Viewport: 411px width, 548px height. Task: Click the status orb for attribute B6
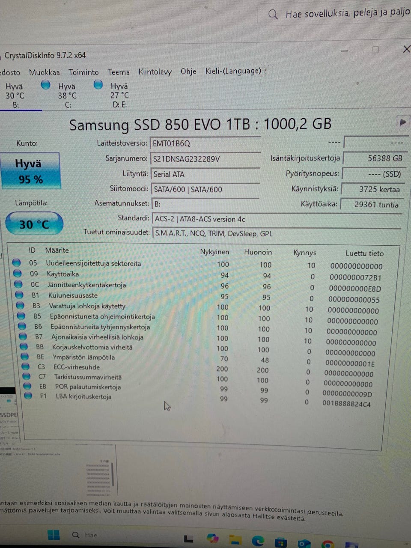(x=22, y=326)
